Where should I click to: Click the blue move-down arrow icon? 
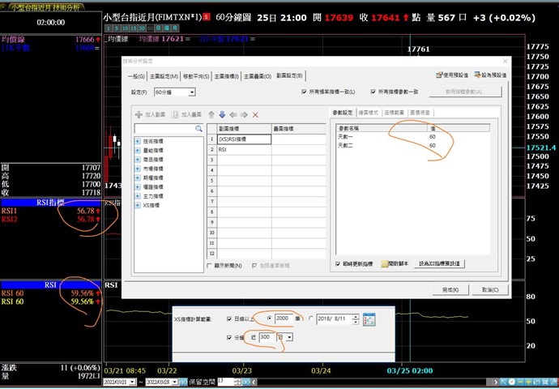pos(223,115)
